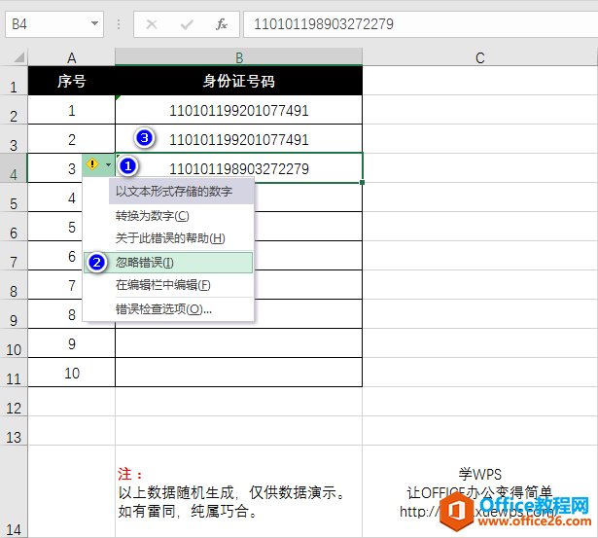Click cell A11 with value 10
Image resolution: width=598 pixels, height=538 pixels.
tap(71, 373)
